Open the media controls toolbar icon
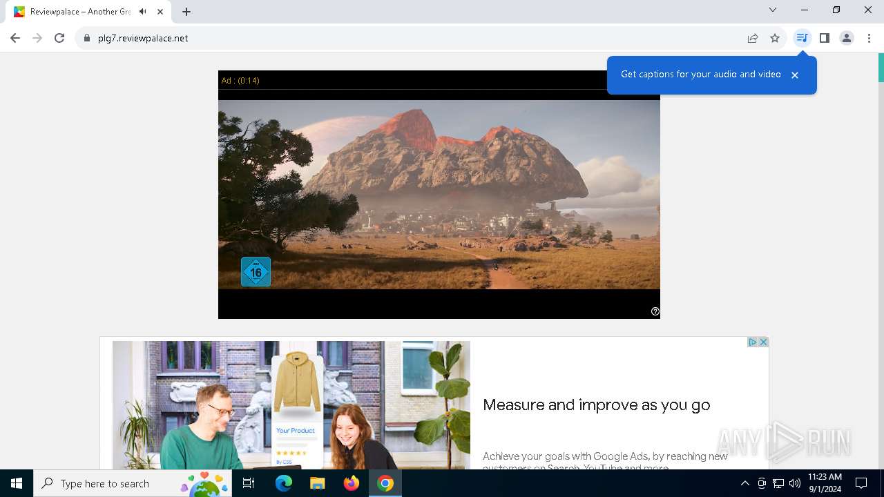 pos(802,38)
